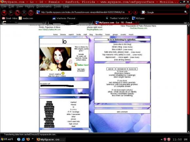Viewport: 190px width, 142px height.
Task: Click the profile photo of lo
Action: coord(55,59)
